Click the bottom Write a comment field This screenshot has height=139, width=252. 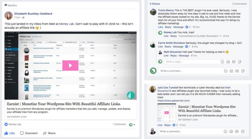click(202, 131)
